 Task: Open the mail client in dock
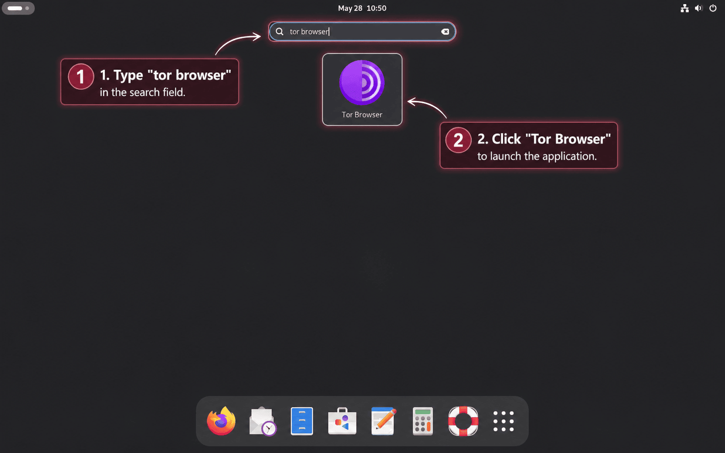click(262, 421)
